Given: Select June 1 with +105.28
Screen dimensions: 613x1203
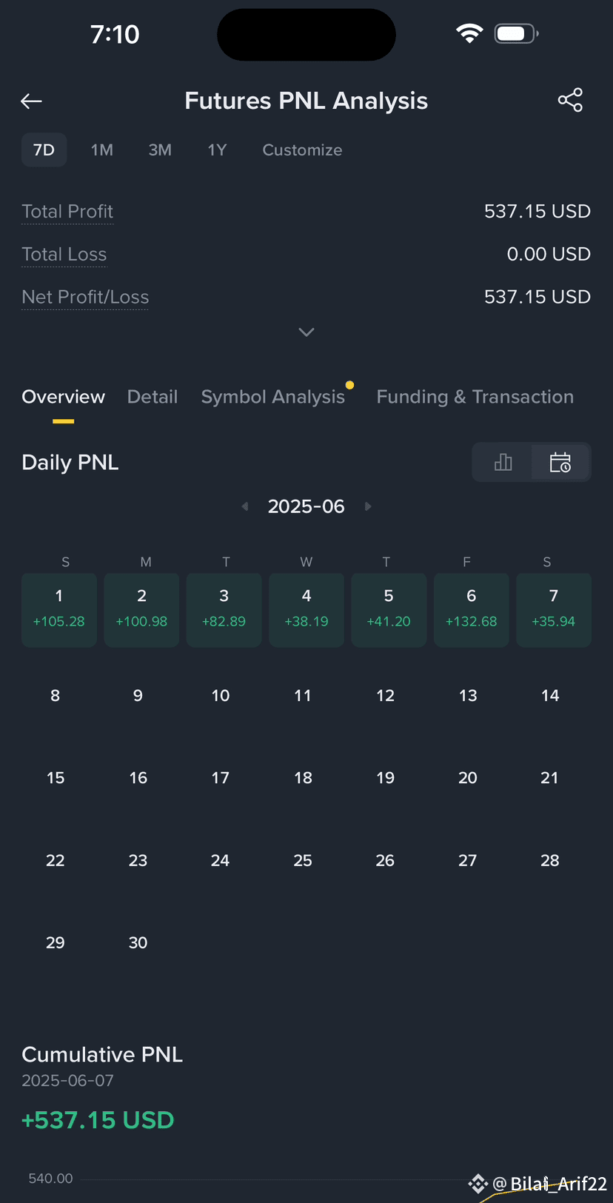Looking at the screenshot, I should (x=59, y=610).
